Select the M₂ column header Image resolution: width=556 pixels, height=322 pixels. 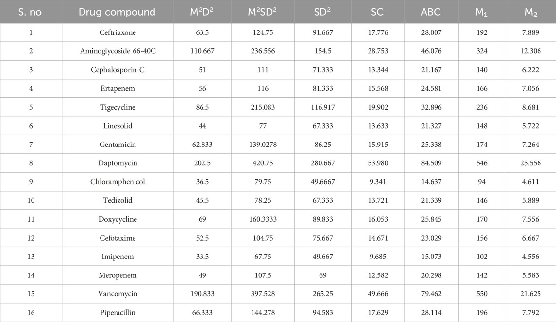pos(530,12)
